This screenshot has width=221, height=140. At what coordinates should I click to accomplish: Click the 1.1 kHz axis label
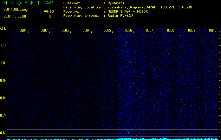tap(2, 45)
